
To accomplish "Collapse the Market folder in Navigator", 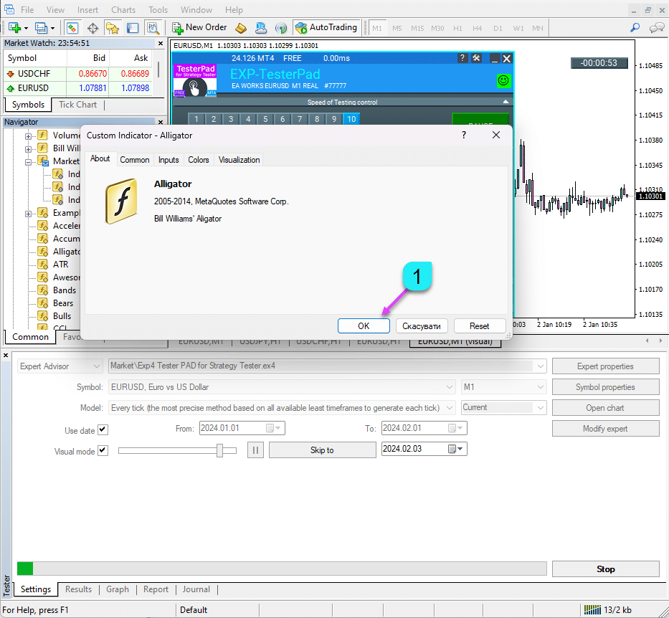I will click(29, 162).
